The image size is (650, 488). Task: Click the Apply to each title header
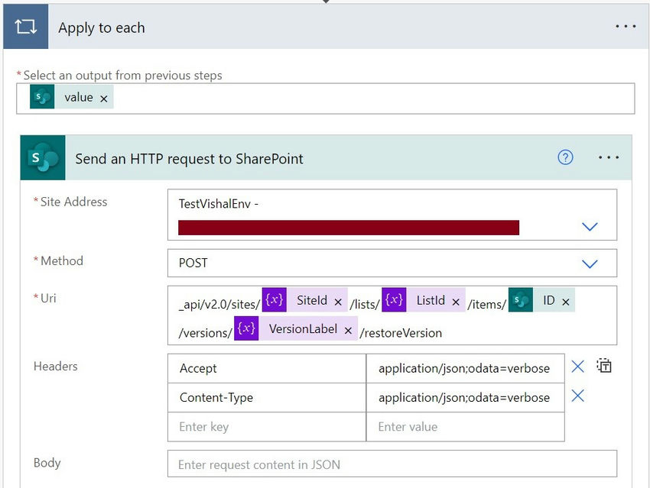tap(102, 27)
